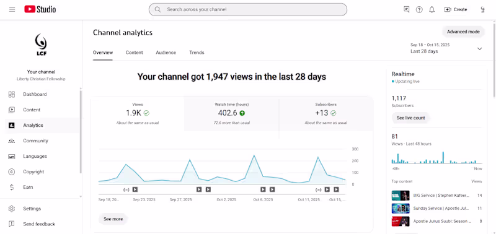Click the Sunday Service | Apostle Jul... title
Image resolution: width=496 pixels, height=234 pixels.
point(441,209)
